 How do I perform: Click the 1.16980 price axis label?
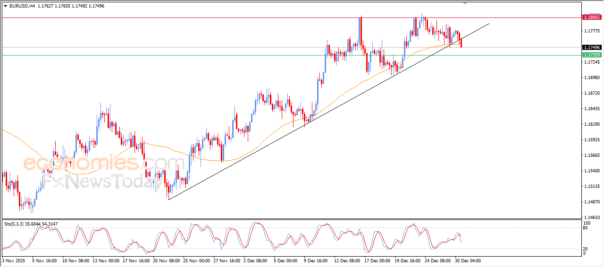coord(592,78)
